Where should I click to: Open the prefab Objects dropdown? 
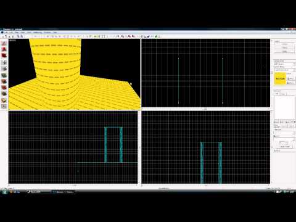[284, 139]
